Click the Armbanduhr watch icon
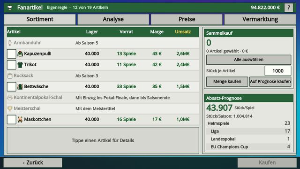This screenshot has width=300, height=169. coord(10,43)
